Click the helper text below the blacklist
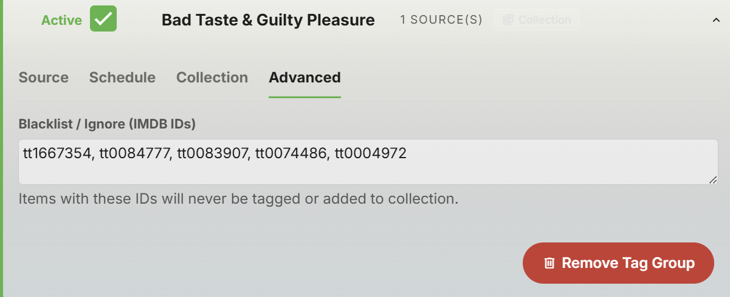This screenshot has height=297, width=730. pyautogui.click(x=238, y=199)
